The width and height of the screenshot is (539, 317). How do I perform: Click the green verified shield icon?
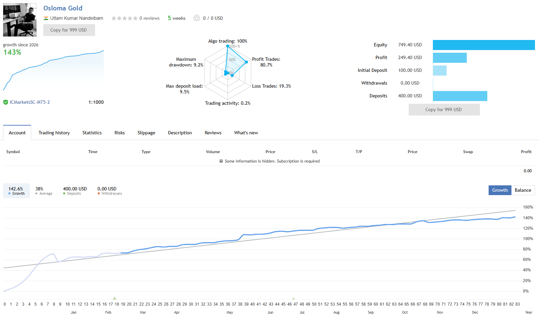tap(6, 102)
